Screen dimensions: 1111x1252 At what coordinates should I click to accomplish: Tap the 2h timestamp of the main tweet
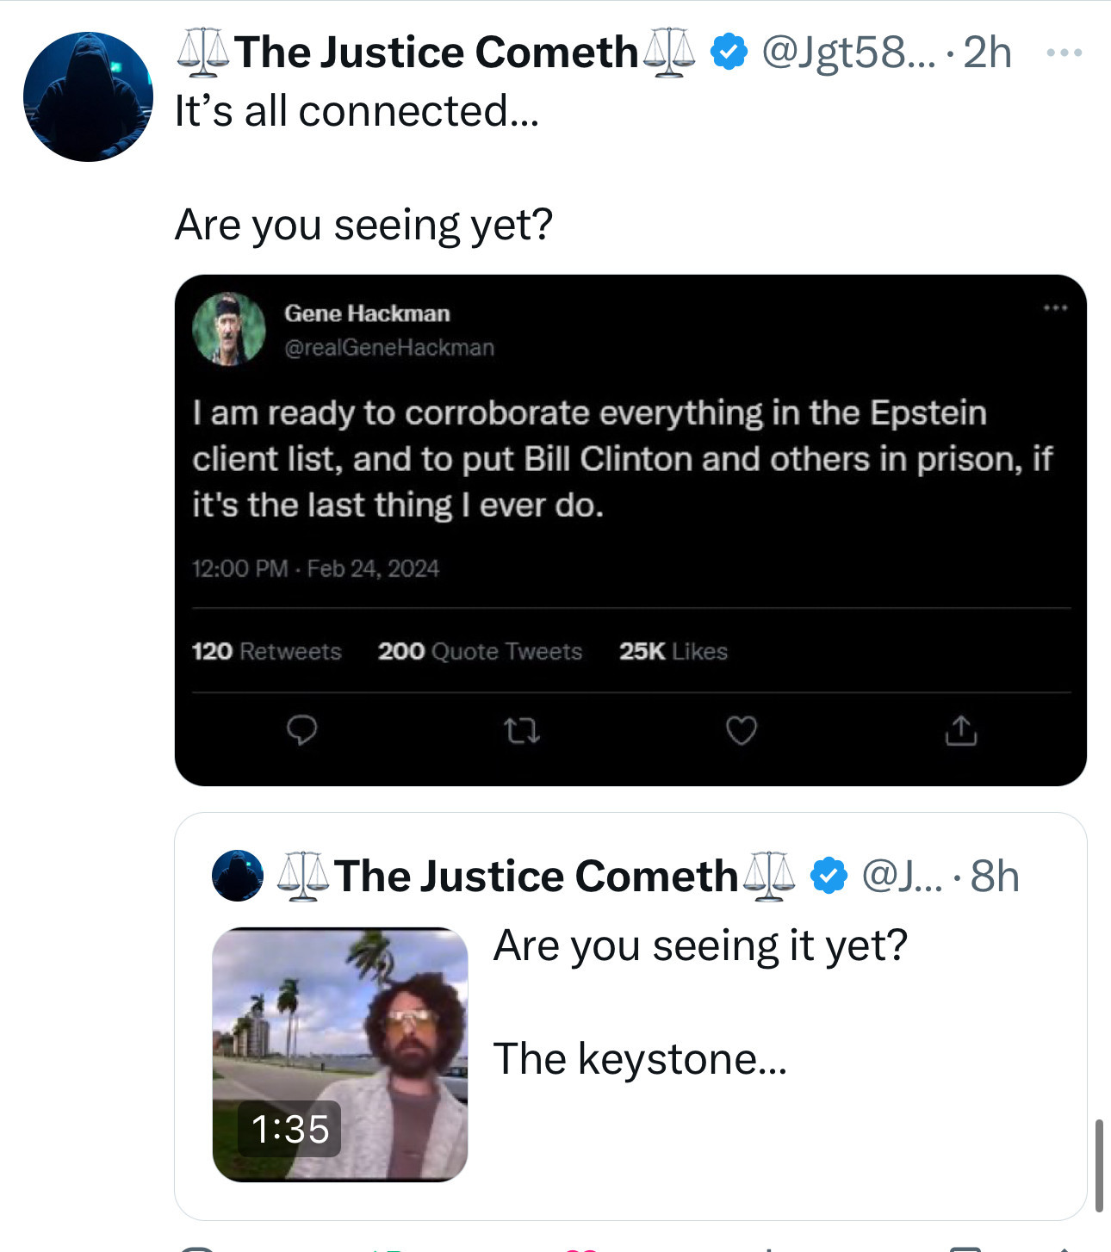[987, 53]
